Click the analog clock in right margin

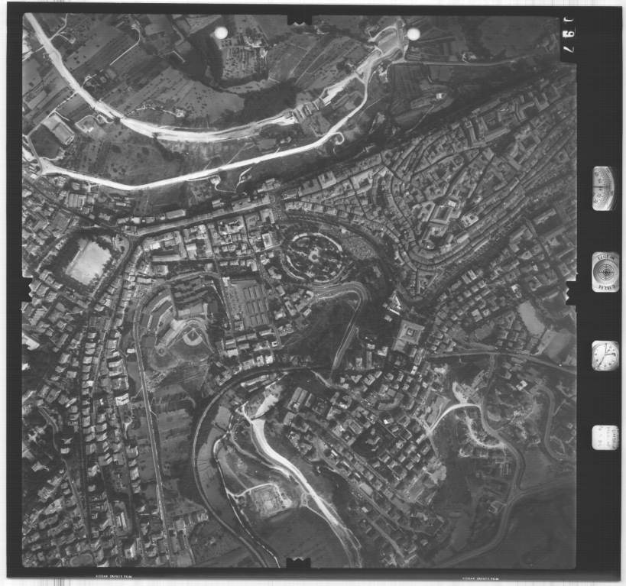point(605,356)
